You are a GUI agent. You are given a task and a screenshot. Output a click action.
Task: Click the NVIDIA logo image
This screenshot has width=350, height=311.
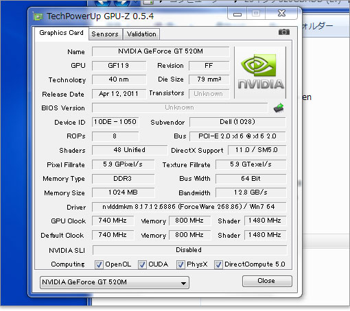pos(260,72)
